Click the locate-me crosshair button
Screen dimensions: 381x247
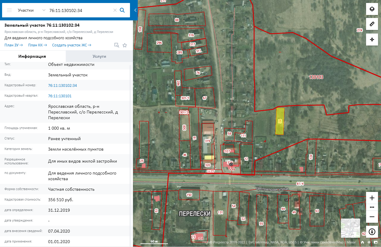coord(372,40)
